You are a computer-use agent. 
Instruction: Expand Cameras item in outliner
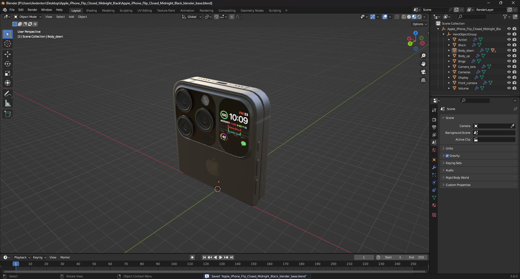pyautogui.click(x=449, y=72)
